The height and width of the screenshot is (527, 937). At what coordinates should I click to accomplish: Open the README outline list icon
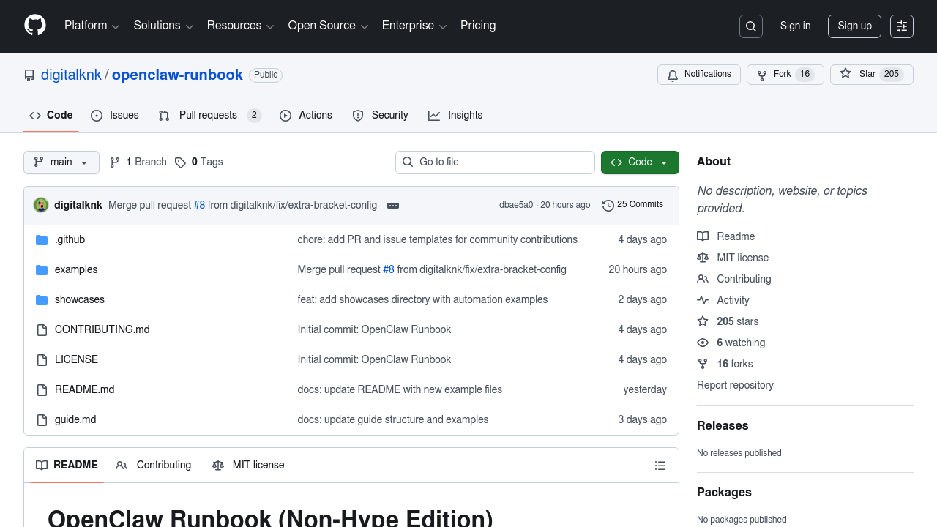pyautogui.click(x=660, y=466)
